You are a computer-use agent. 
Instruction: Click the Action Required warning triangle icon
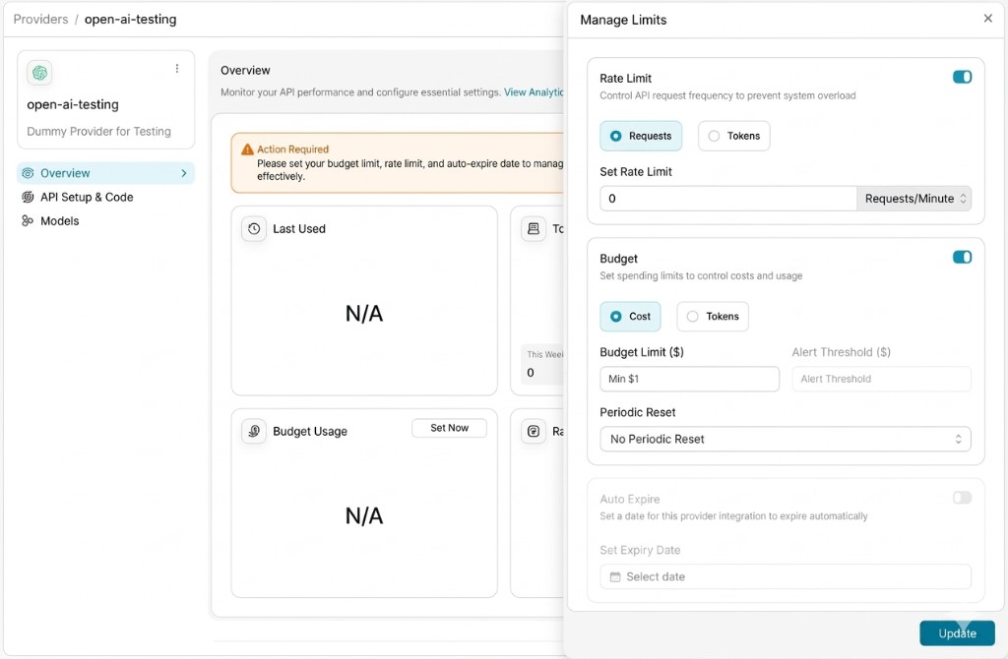(247, 150)
